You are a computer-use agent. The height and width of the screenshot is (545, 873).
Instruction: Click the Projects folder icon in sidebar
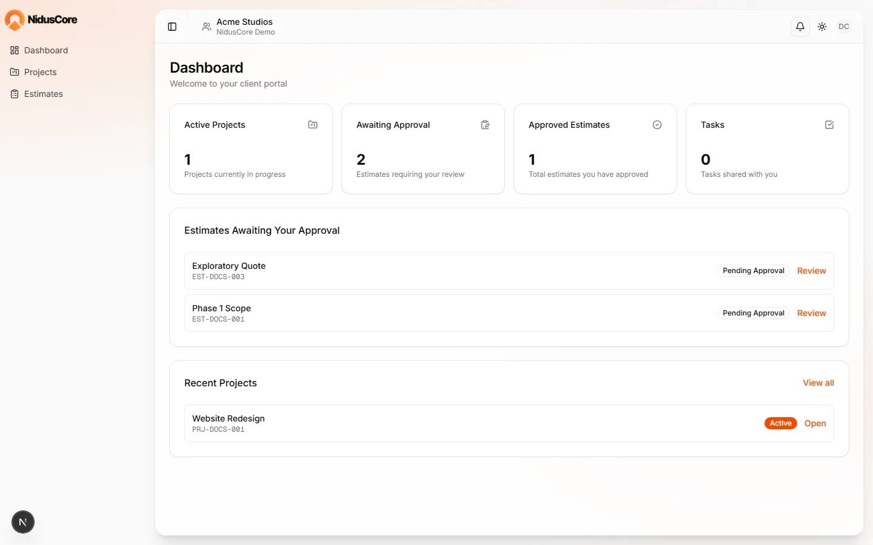(15, 72)
